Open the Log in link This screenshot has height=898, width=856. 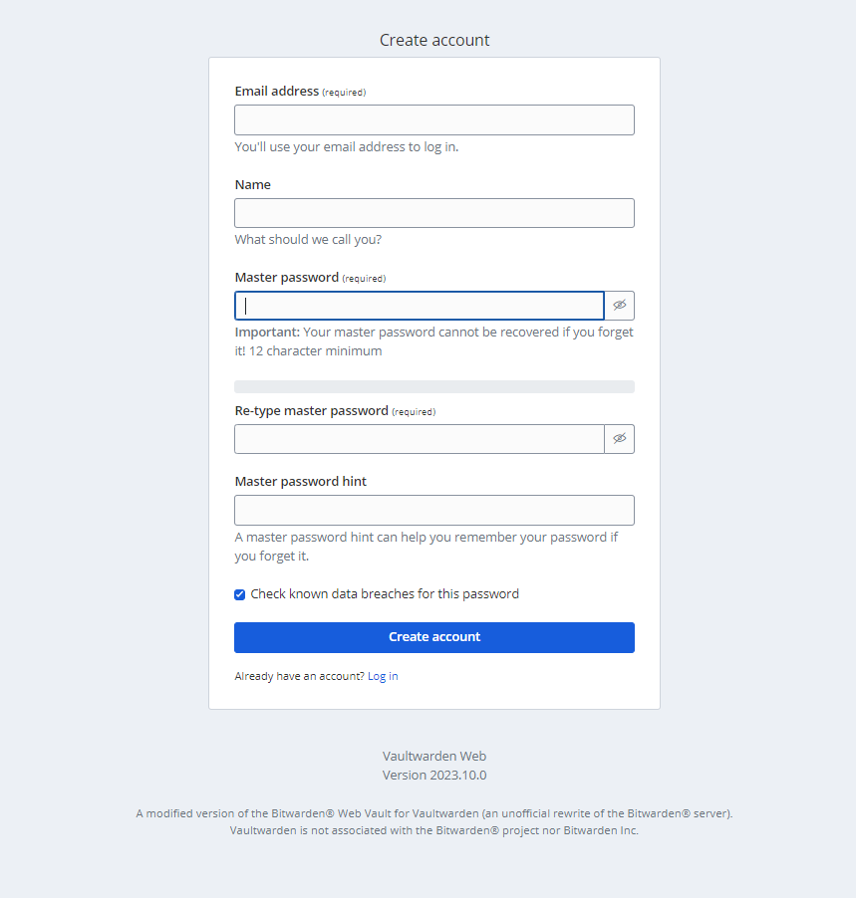383,676
